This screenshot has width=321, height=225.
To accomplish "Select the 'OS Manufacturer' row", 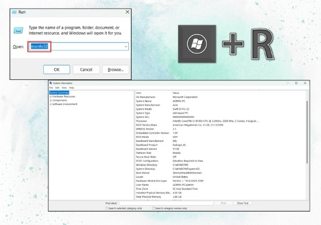I will click(220, 97).
